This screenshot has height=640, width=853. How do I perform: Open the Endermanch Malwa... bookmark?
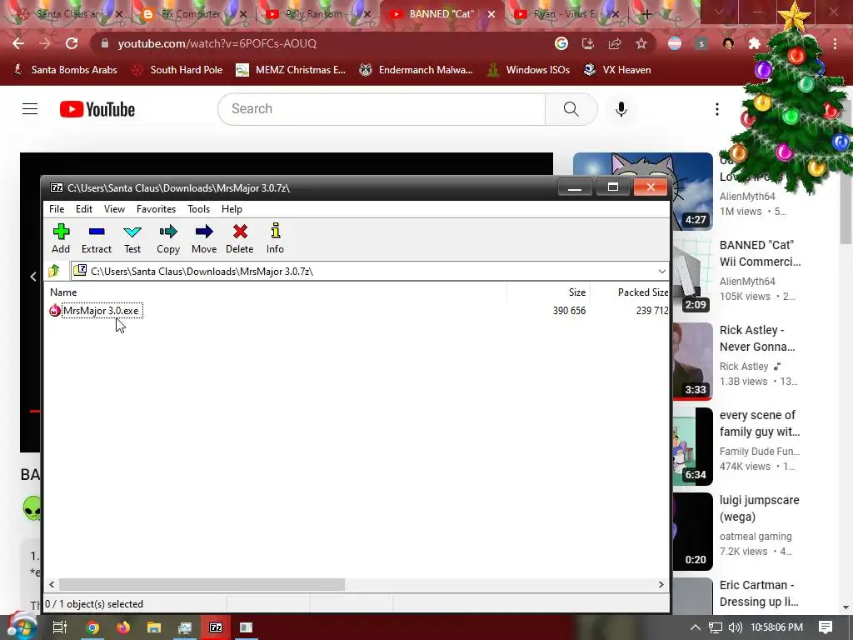point(417,70)
